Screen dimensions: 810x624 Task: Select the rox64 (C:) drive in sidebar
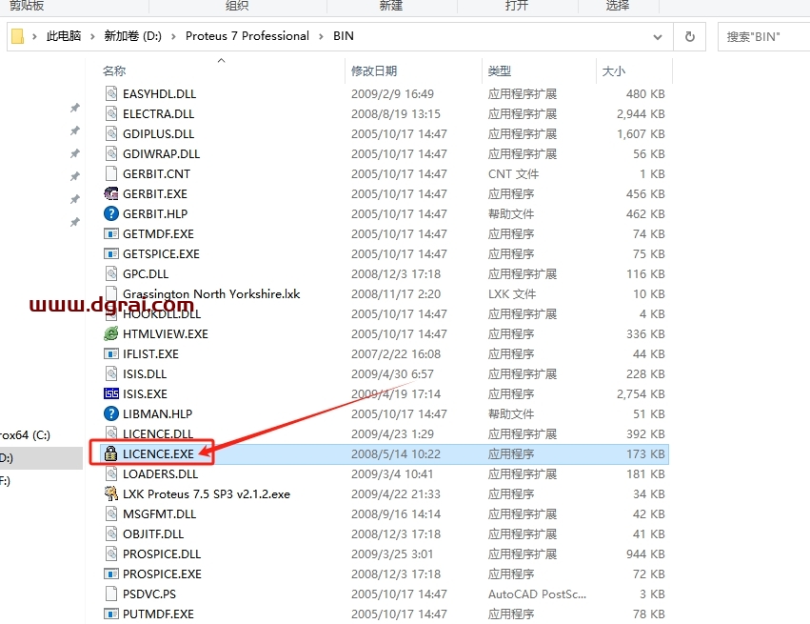tap(26, 434)
